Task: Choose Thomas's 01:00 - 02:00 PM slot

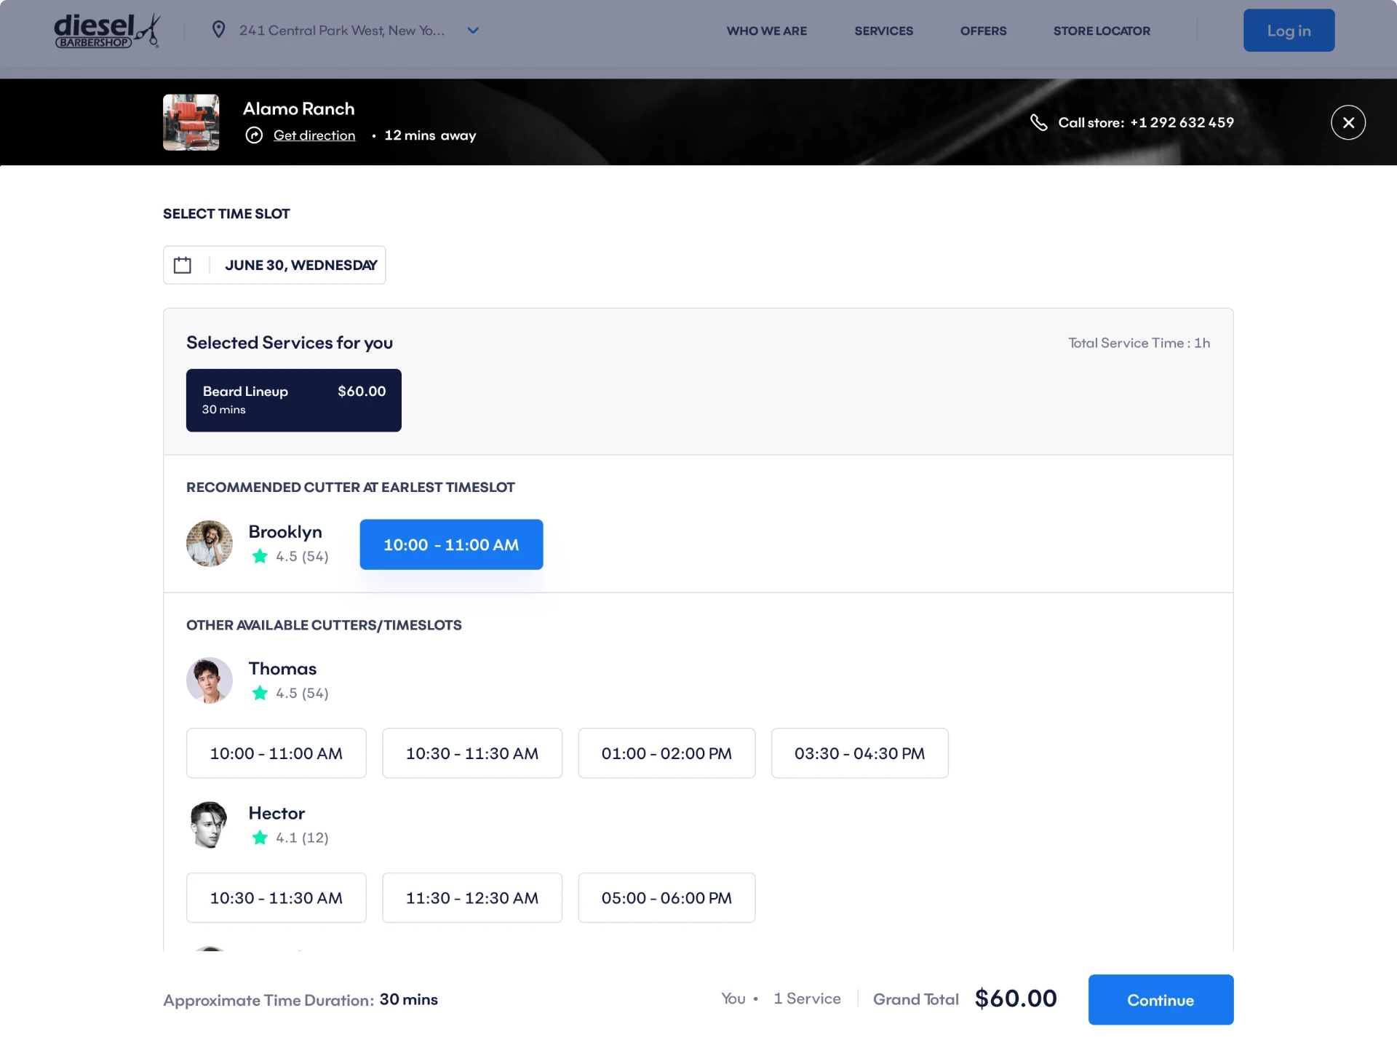Action: pyautogui.click(x=666, y=753)
